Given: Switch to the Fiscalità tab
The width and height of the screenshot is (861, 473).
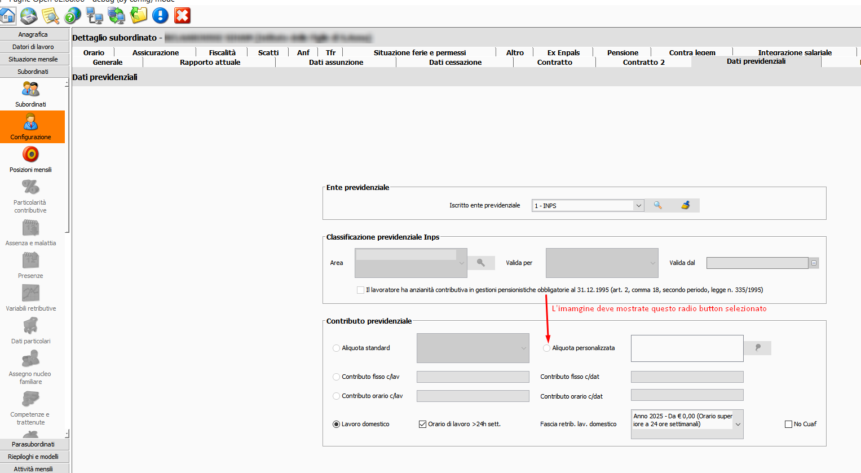Looking at the screenshot, I should 222,52.
